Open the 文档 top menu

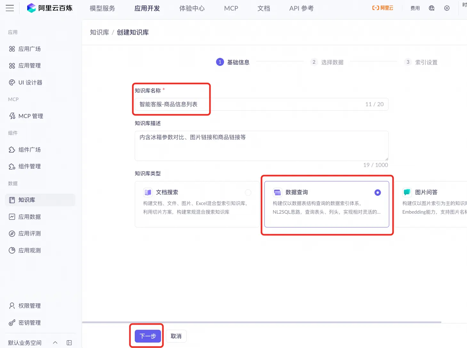[x=264, y=8]
